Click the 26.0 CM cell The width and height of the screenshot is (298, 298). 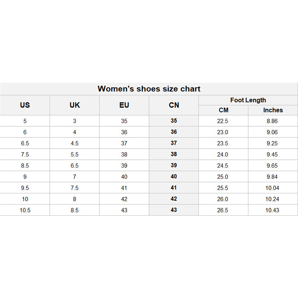pos(223,199)
